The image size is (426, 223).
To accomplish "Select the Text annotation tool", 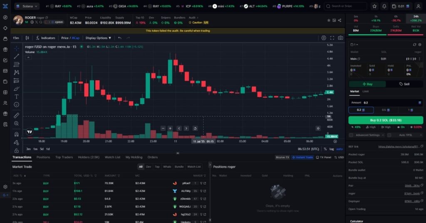I will 16,97.
